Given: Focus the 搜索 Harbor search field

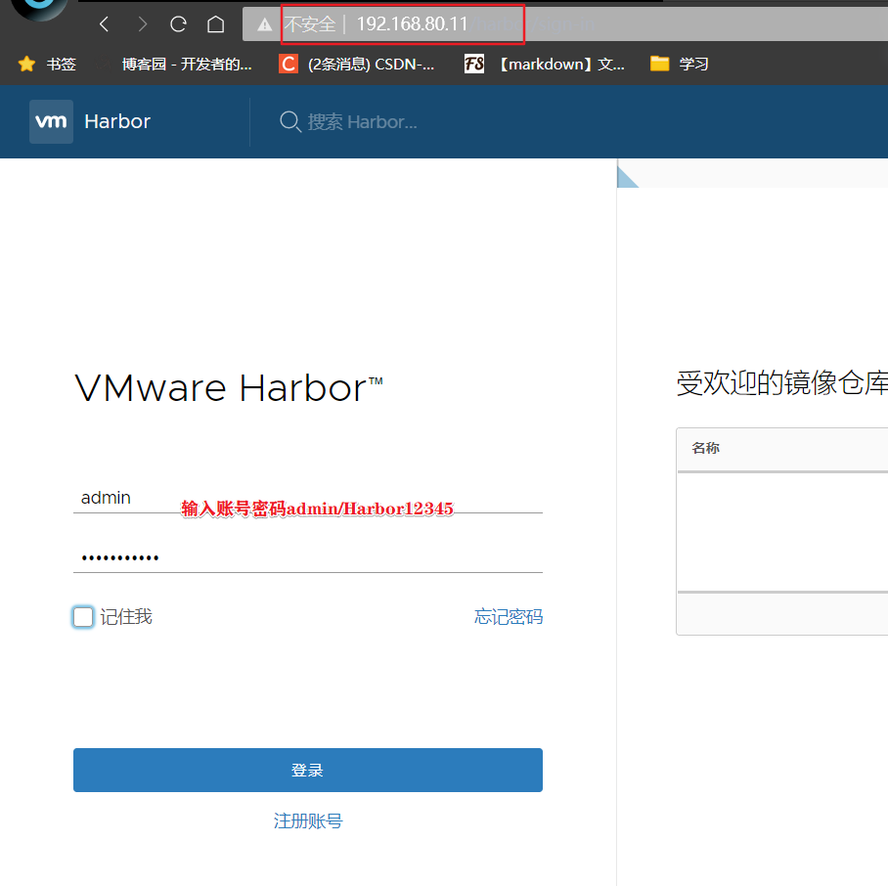Looking at the screenshot, I should (x=363, y=121).
